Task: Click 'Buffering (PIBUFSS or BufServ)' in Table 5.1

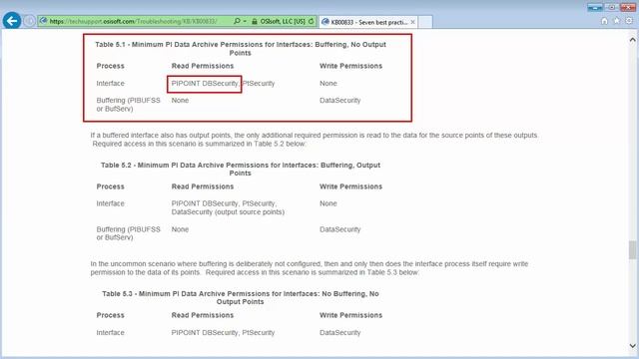Action: (x=129, y=105)
